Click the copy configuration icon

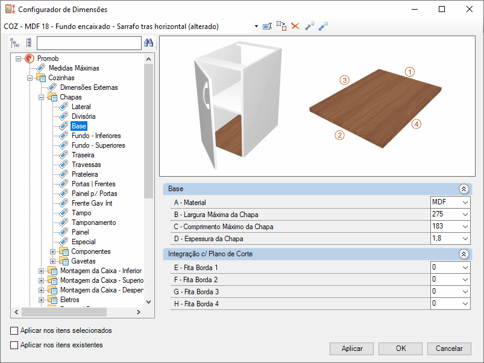281,27
